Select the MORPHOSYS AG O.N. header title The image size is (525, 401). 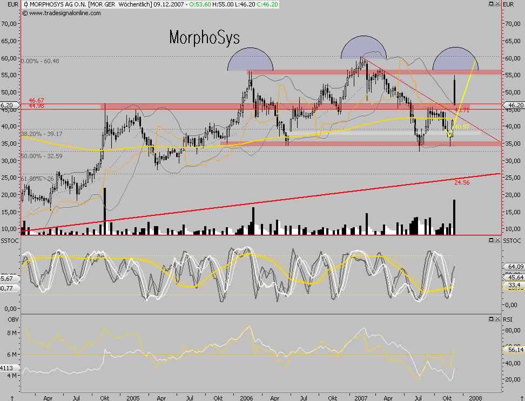click(58, 5)
